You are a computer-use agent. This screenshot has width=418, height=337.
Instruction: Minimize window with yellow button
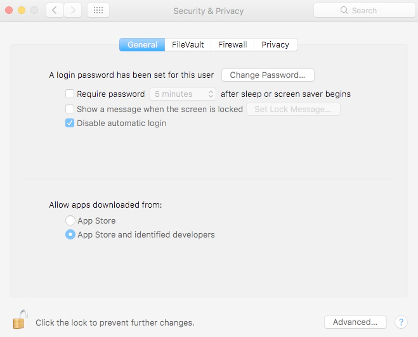tap(22, 10)
